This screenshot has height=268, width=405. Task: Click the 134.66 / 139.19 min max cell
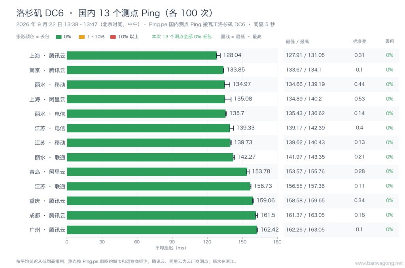click(x=305, y=84)
